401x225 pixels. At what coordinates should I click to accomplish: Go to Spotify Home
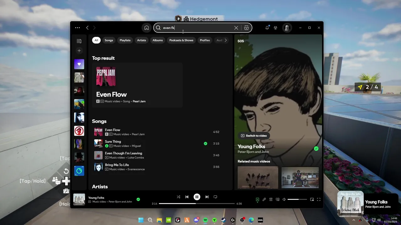147,28
